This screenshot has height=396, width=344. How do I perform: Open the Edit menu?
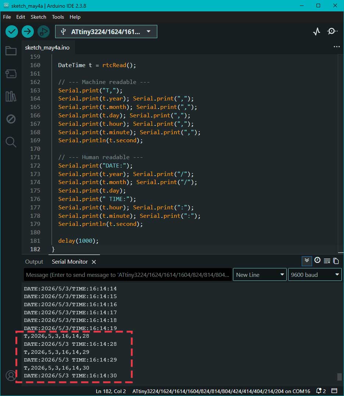(x=21, y=17)
